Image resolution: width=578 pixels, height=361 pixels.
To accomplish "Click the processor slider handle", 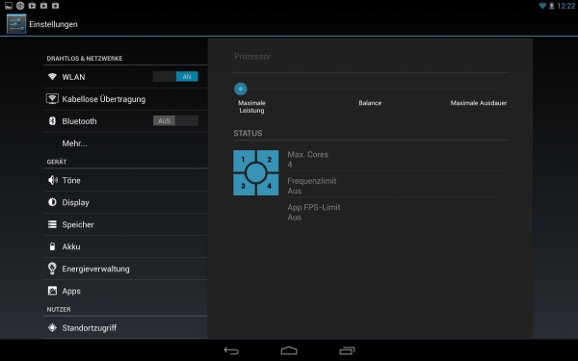I will click(x=240, y=89).
